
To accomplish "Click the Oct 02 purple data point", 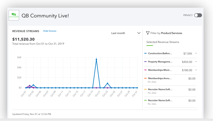I will click(30, 86).
